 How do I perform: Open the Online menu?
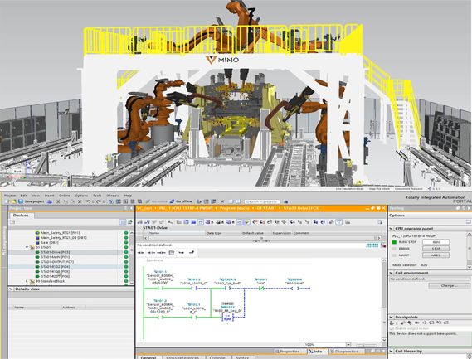click(x=64, y=196)
